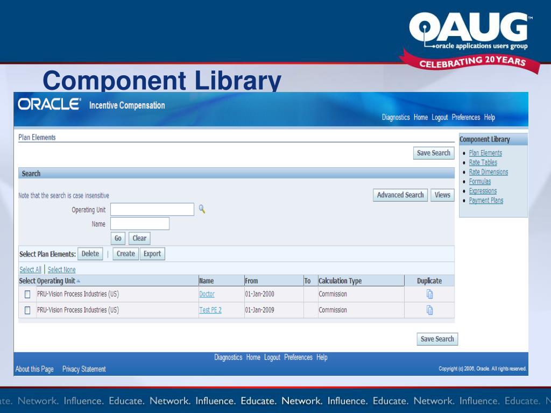
Task: Open the Doctor plan element link
Action: coord(207,294)
